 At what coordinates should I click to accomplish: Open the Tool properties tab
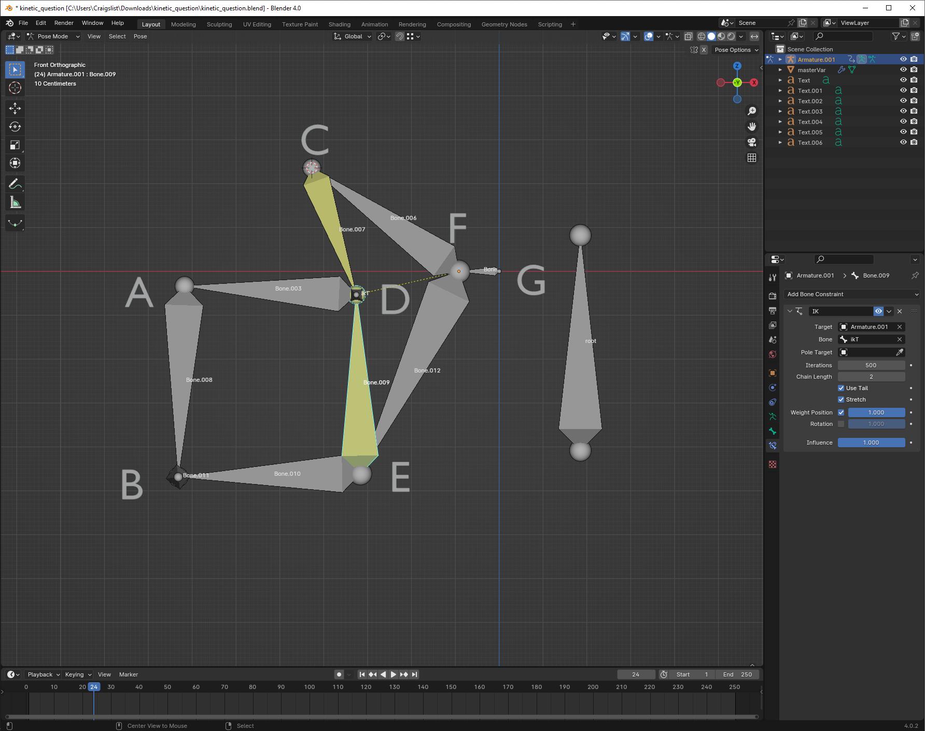[773, 278]
